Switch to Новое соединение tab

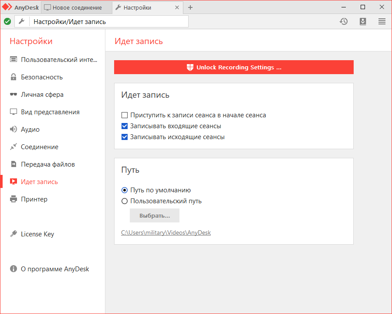click(x=77, y=7)
